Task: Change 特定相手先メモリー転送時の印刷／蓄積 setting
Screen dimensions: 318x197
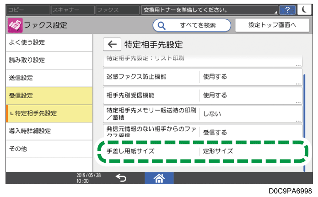Action: pyautogui.click(x=203, y=114)
